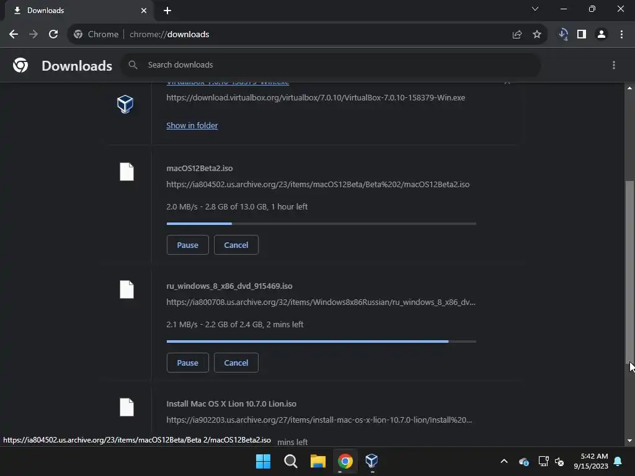Cancel the macOS12Beta2.iso download
This screenshot has height=476, width=635.
236,245
